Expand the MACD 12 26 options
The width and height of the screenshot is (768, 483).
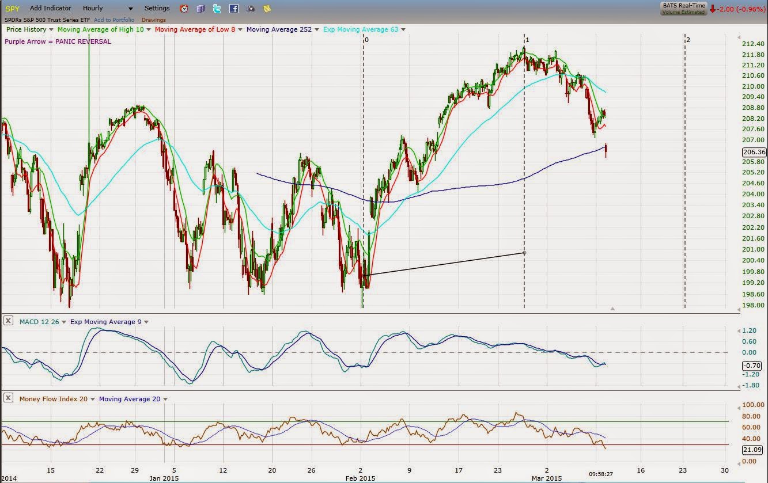[x=64, y=322]
